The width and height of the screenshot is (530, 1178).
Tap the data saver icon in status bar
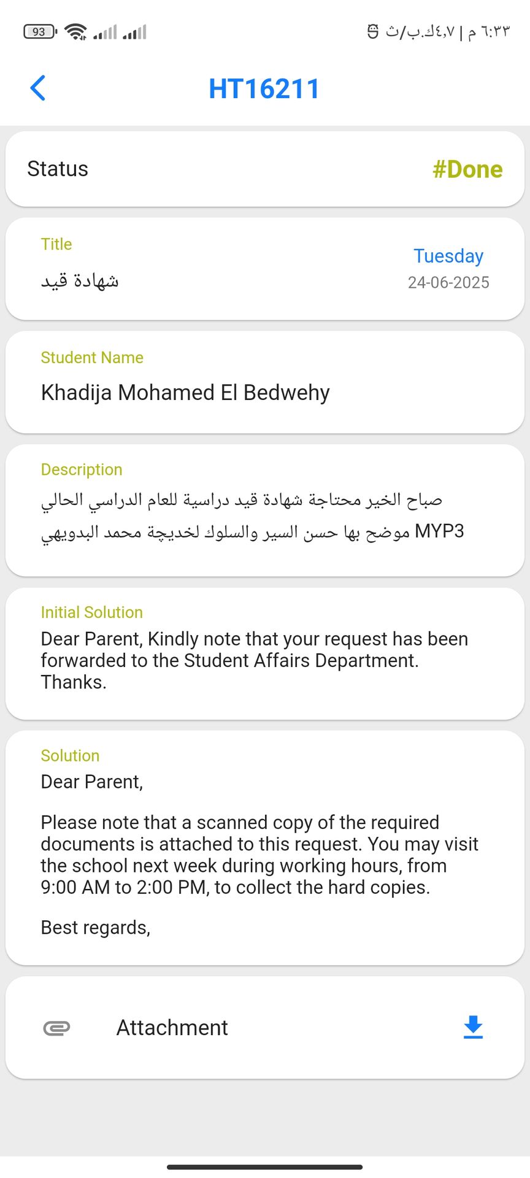[372, 31]
